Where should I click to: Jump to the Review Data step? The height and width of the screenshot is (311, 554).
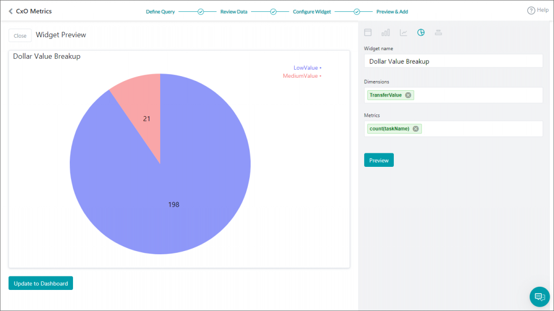coord(233,11)
